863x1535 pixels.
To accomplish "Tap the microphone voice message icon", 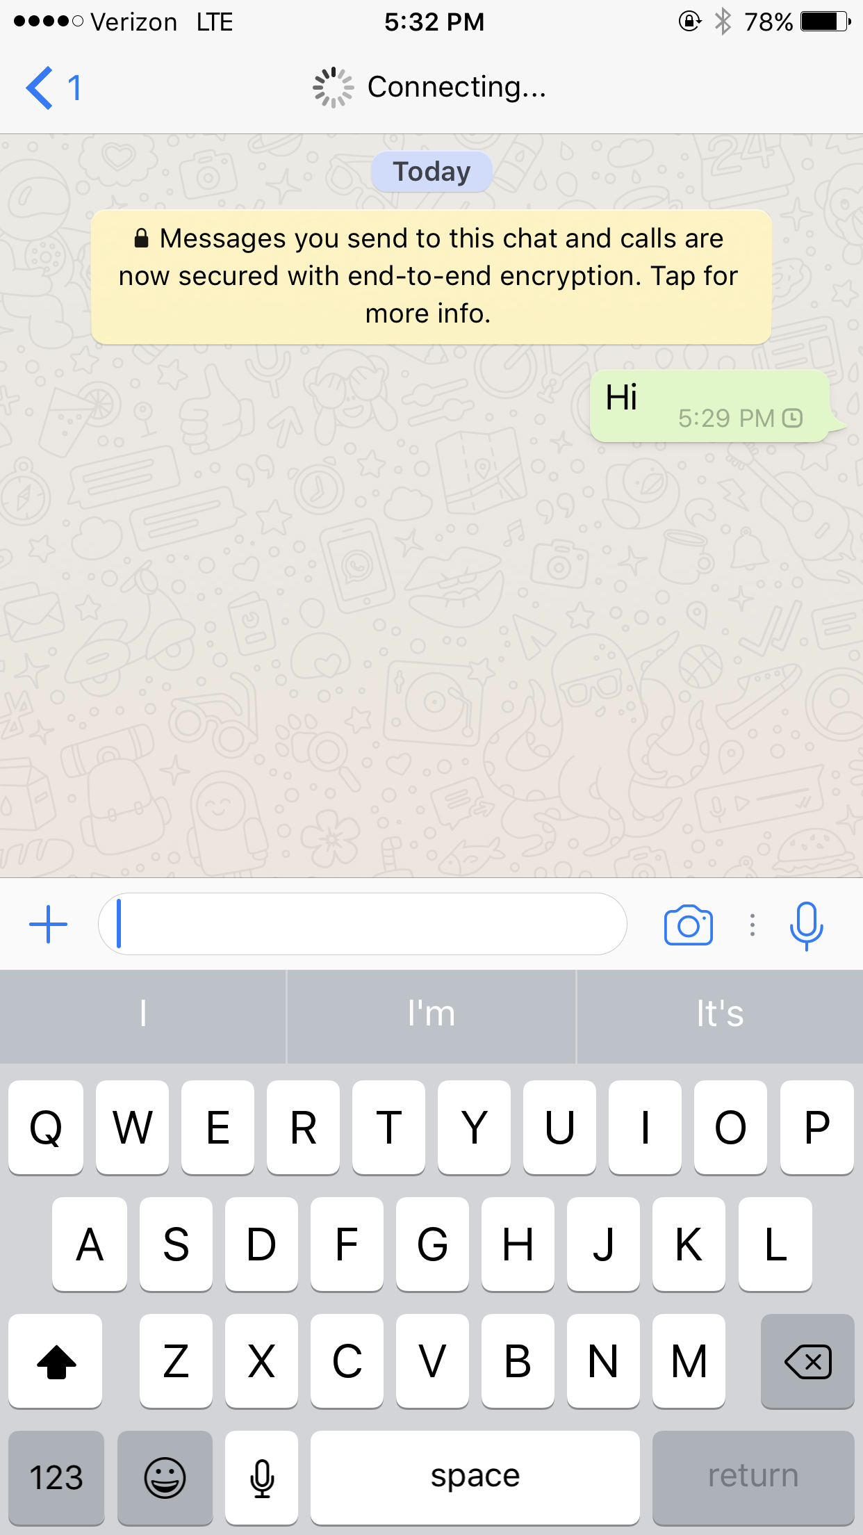I will pyautogui.click(x=807, y=925).
